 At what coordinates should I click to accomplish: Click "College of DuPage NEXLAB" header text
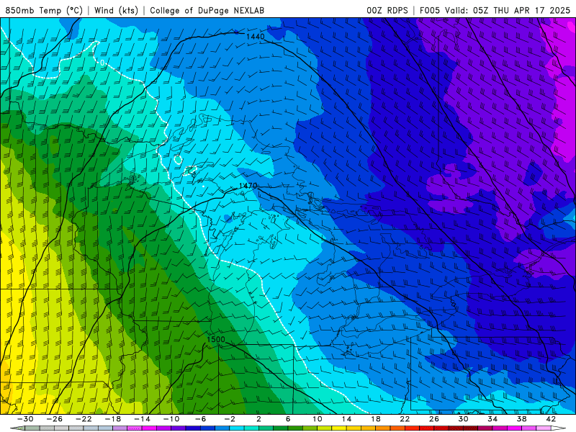point(207,11)
